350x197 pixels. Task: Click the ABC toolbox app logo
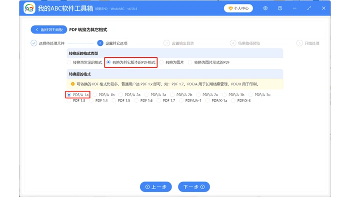point(29,8)
